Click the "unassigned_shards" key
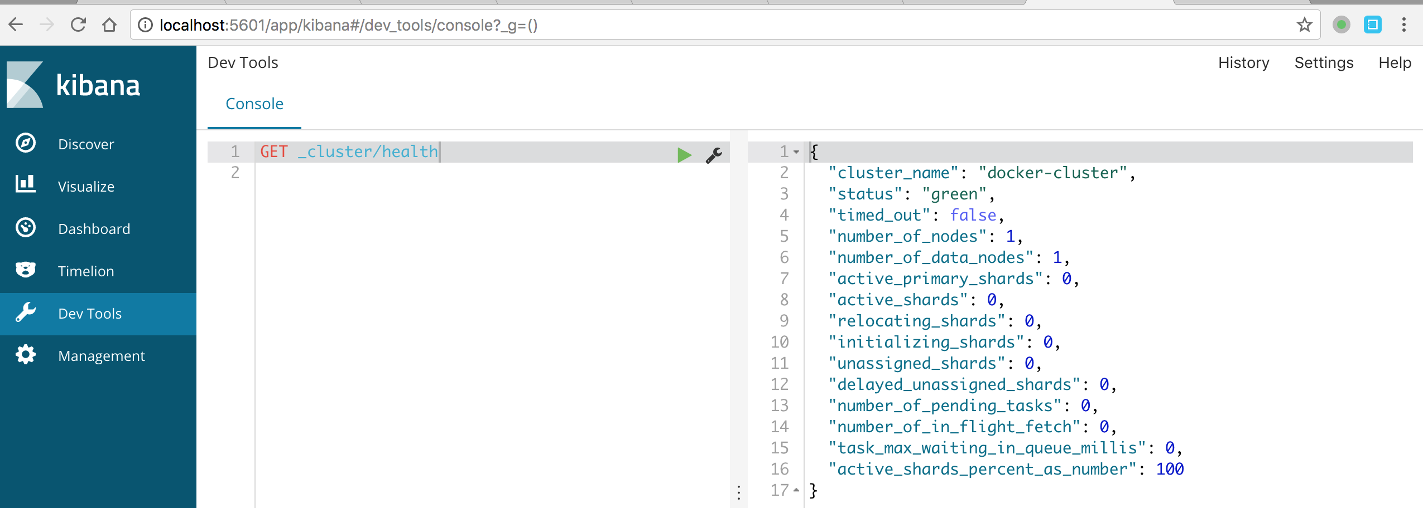Screen dimensions: 1423x508 pyautogui.click(x=917, y=364)
